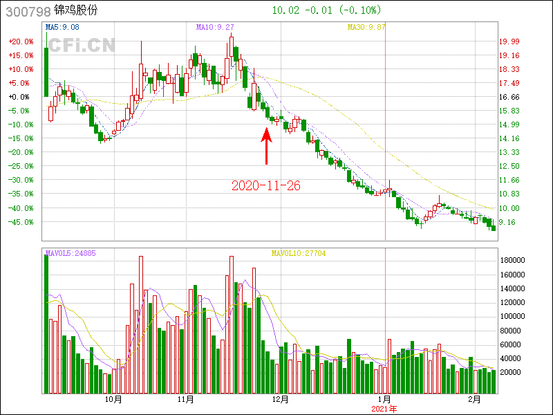Image resolution: width=553 pixels, height=415 pixels.
Task: Click the 12月 month marker on axis
Action: click(x=280, y=399)
